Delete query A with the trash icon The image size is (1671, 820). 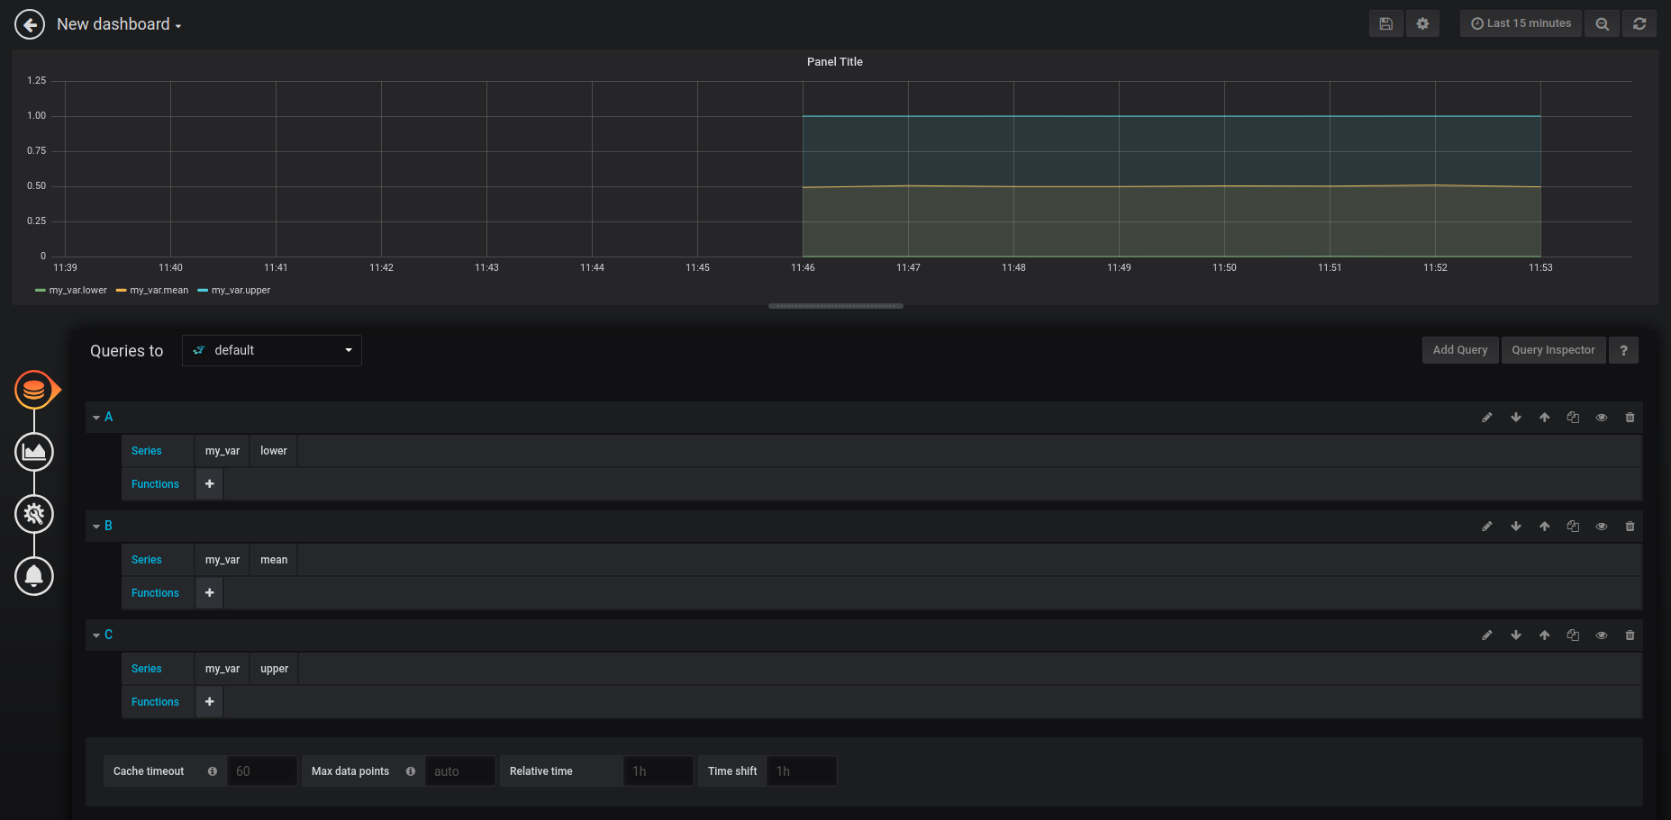click(1630, 418)
